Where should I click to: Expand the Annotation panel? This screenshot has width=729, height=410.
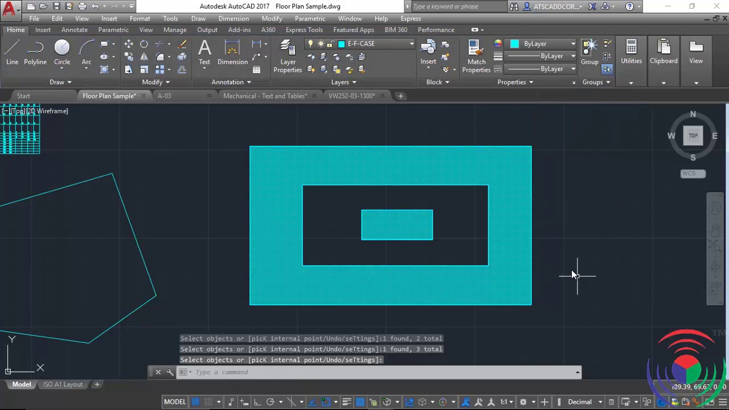tap(231, 82)
